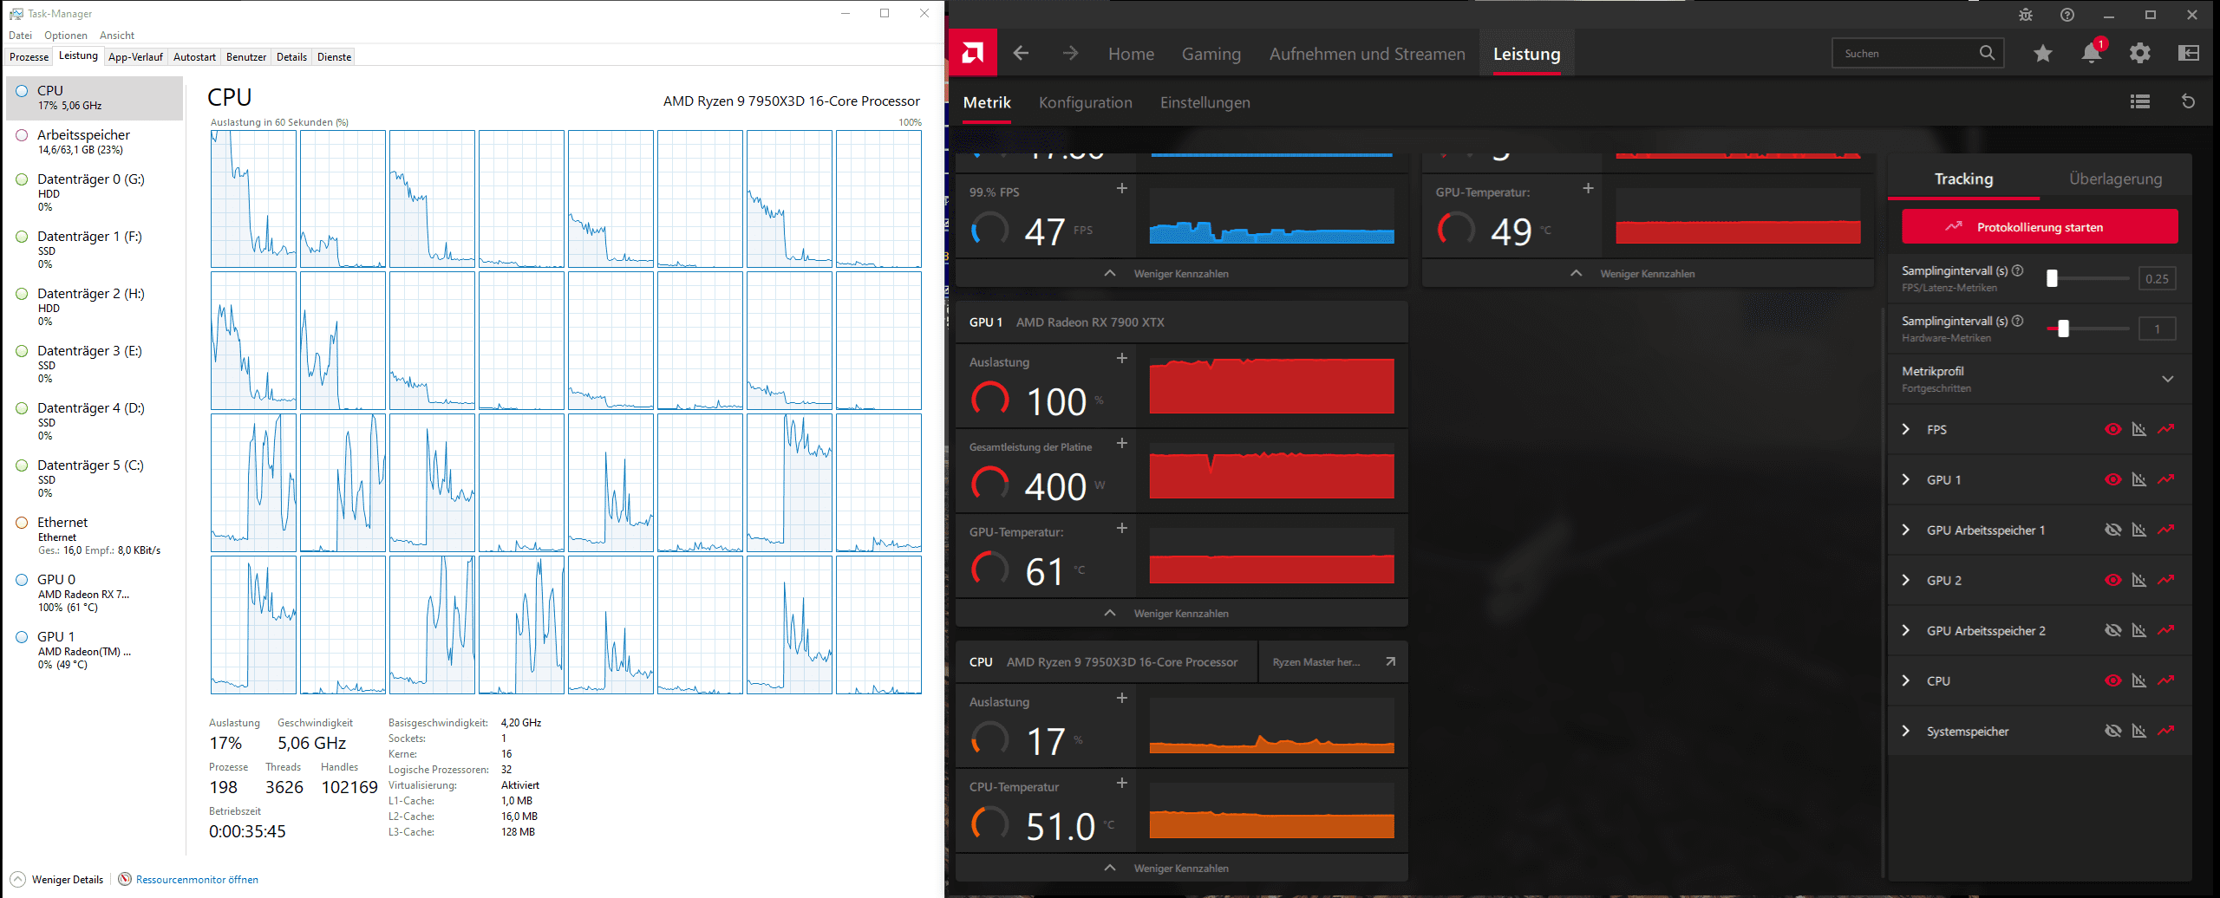This screenshot has height=898, width=2220.
Task: Open the favorites star icon
Action: (2043, 54)
